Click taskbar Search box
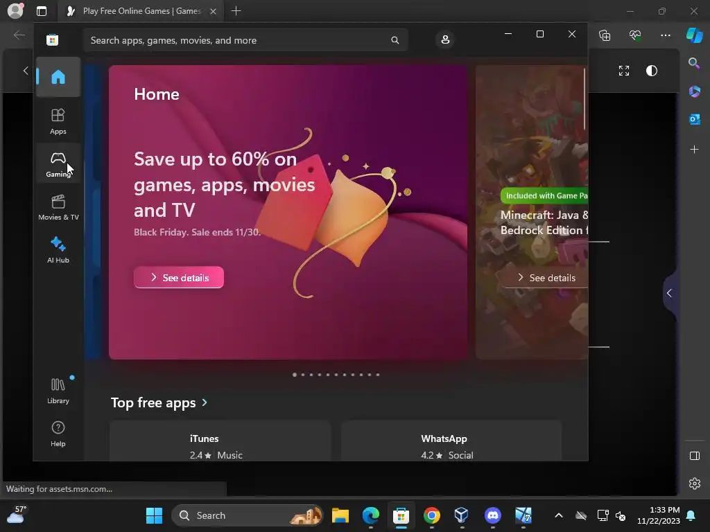Screen dimensions: 710x532 [247, 515]
